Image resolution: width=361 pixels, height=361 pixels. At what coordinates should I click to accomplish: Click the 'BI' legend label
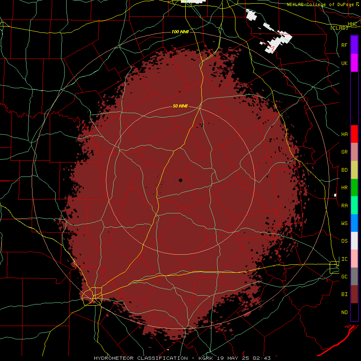(345, 294)
